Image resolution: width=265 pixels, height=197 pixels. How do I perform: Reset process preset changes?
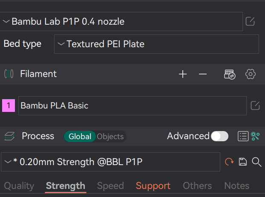(x=229, y=162)
